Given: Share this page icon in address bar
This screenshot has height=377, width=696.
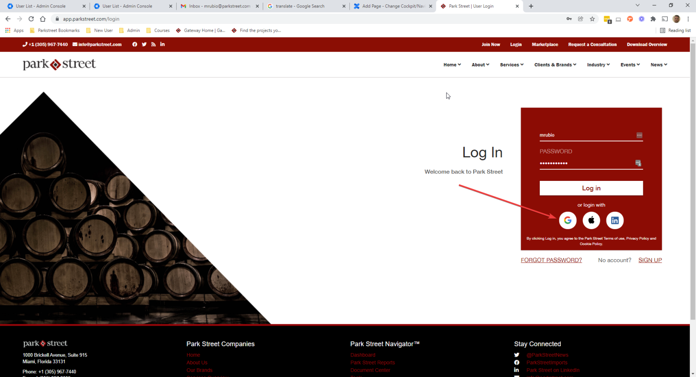Looking at the screenshot, I should point(580,19).
